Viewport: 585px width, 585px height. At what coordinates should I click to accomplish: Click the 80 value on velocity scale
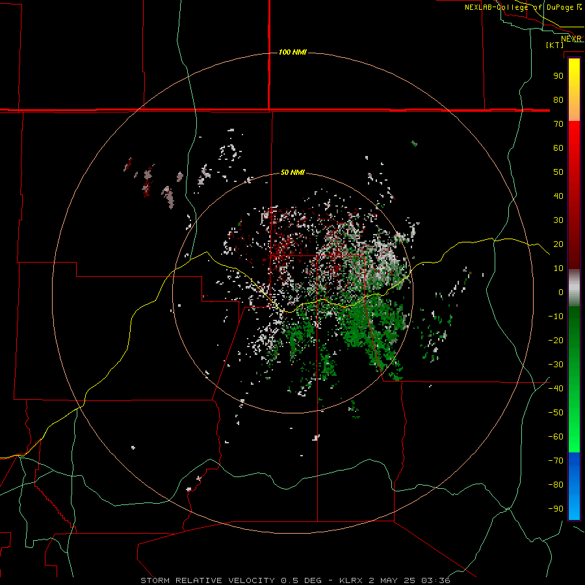tap(558, 99)
